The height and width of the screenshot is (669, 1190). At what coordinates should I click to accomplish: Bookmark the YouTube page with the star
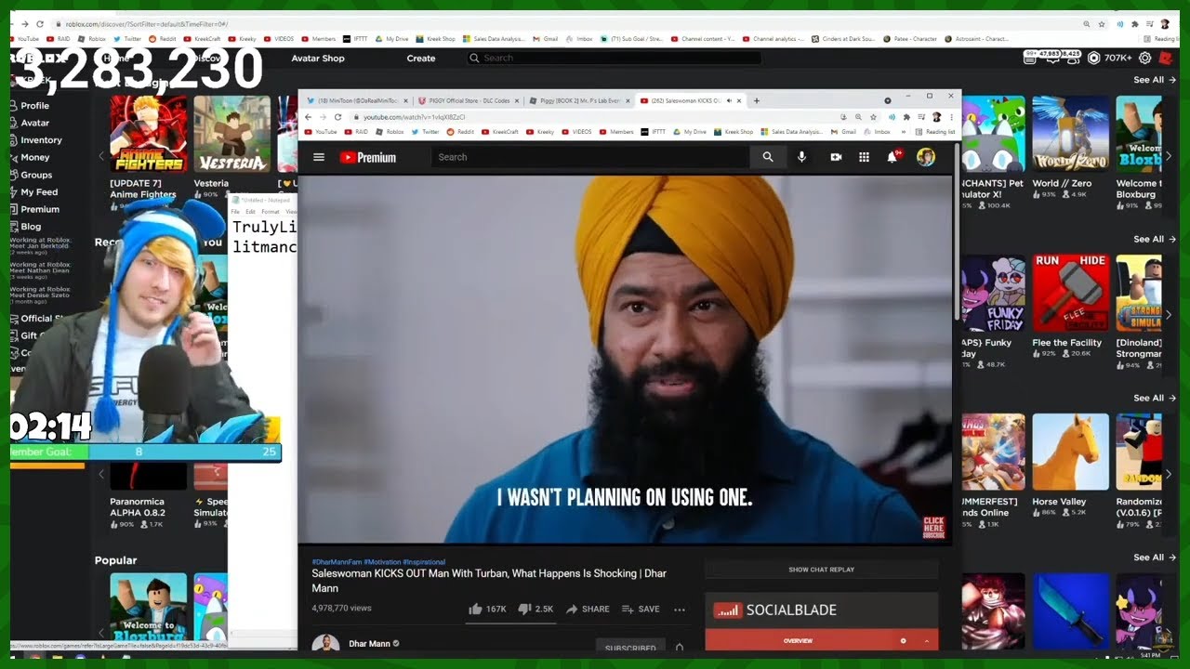pyautogui.click(x=873, y=117)
